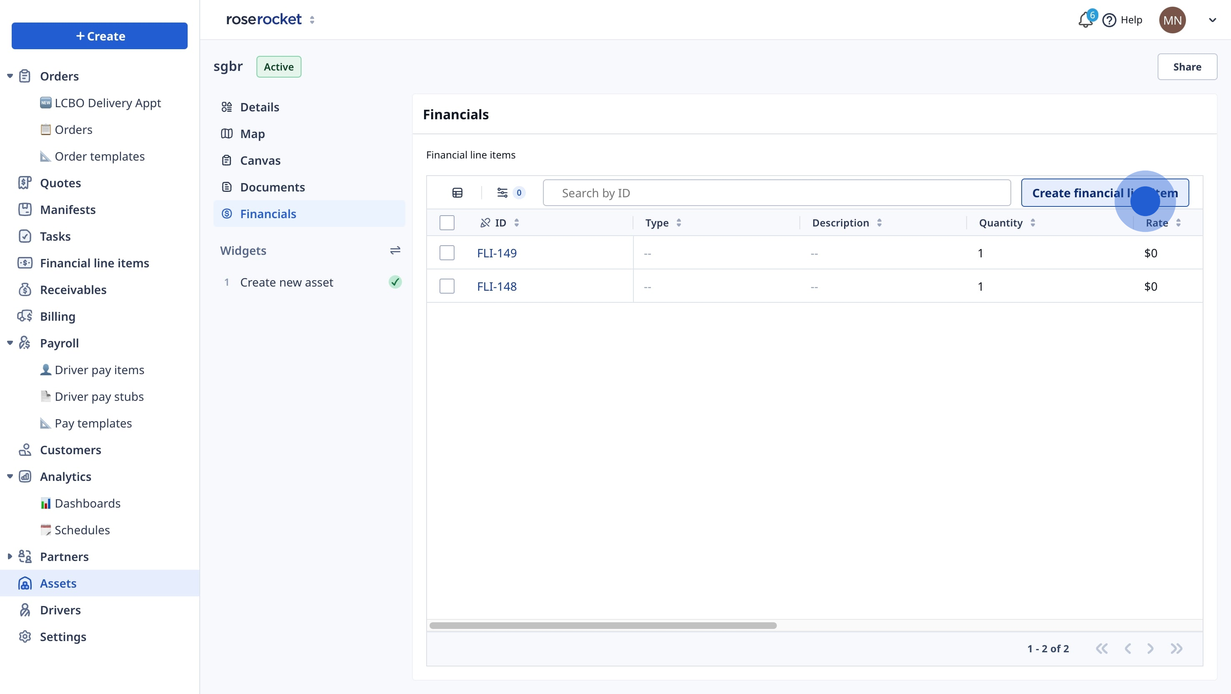1231x694 pixels.
Task: Expand the Partners section
Action: pos(10,556)
